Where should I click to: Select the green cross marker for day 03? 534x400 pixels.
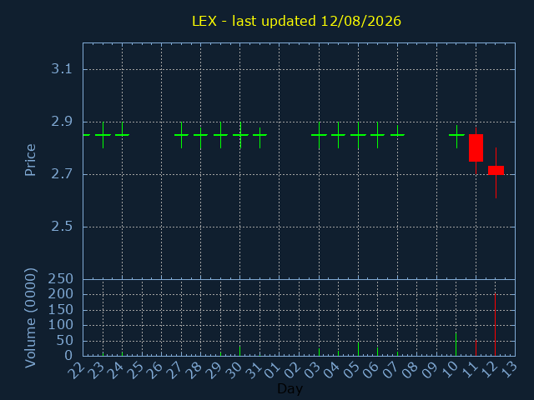[x=319, y=135]
